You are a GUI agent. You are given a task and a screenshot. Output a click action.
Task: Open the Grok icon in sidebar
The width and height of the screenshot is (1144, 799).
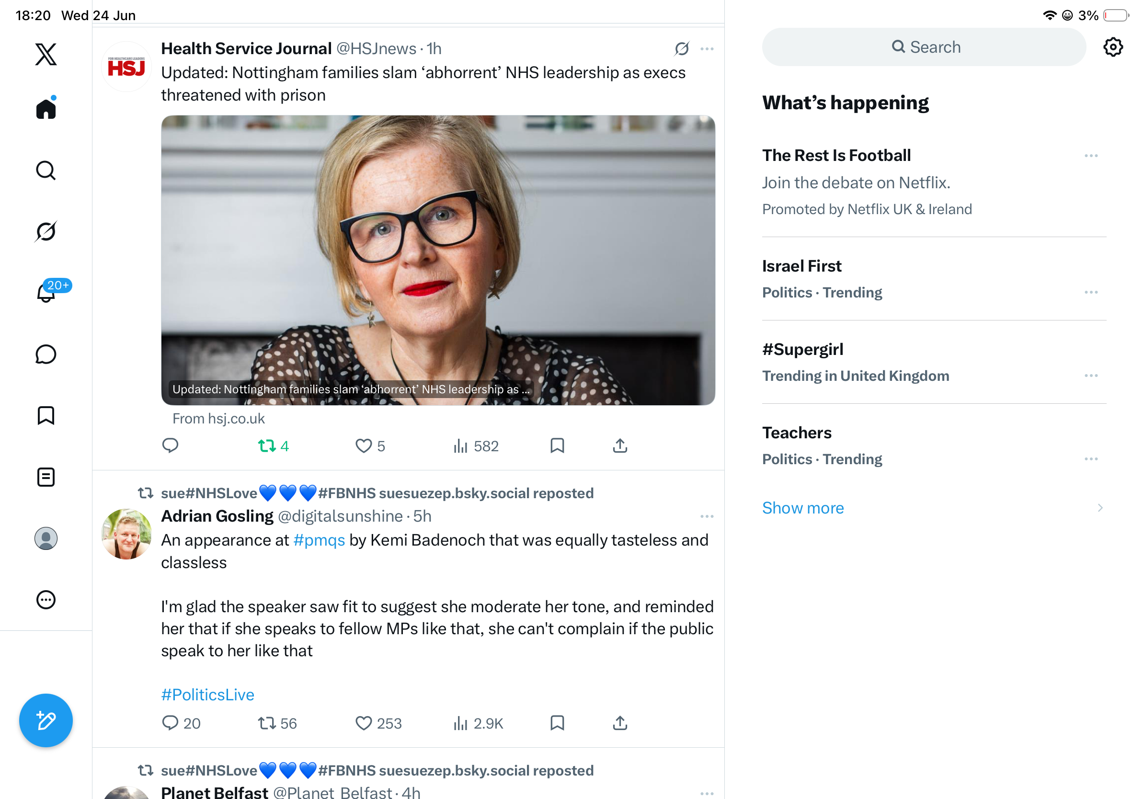click(x=46, y=231)
